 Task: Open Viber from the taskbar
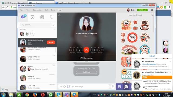(x=66, y=95)
